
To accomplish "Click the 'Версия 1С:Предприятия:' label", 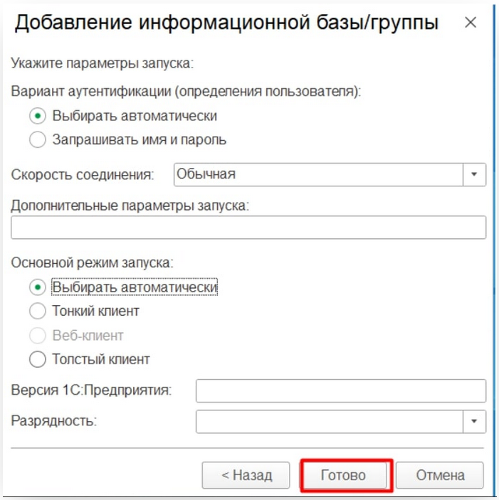I will (92, 390).
